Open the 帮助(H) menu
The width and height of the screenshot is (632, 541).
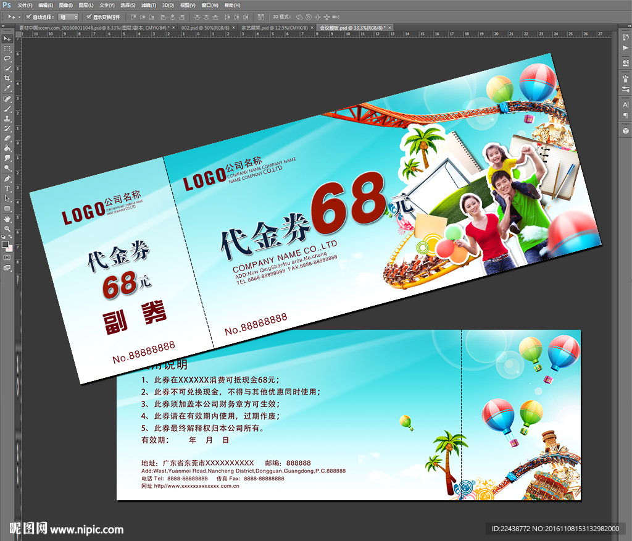point(232,5)
